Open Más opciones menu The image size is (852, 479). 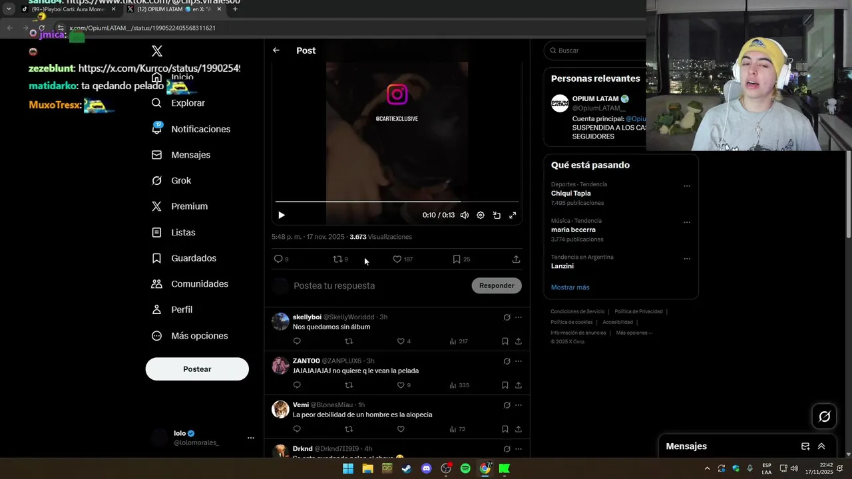(x=190, y=336)
